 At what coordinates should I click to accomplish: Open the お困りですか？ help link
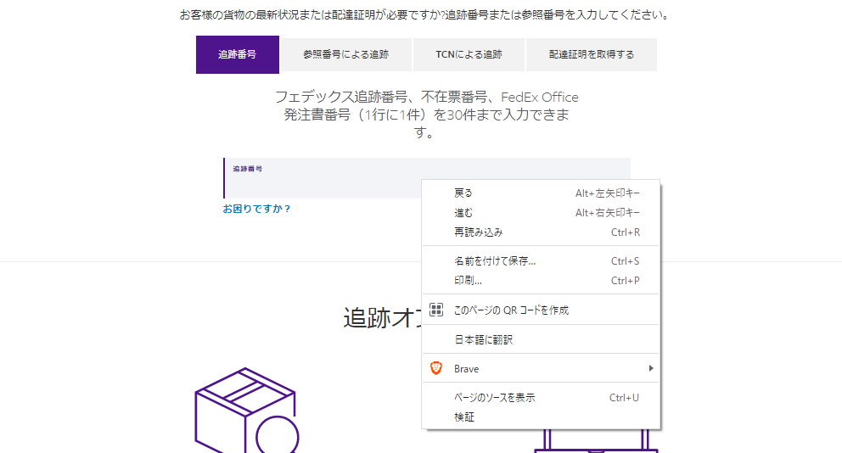[x=256, y=209]
